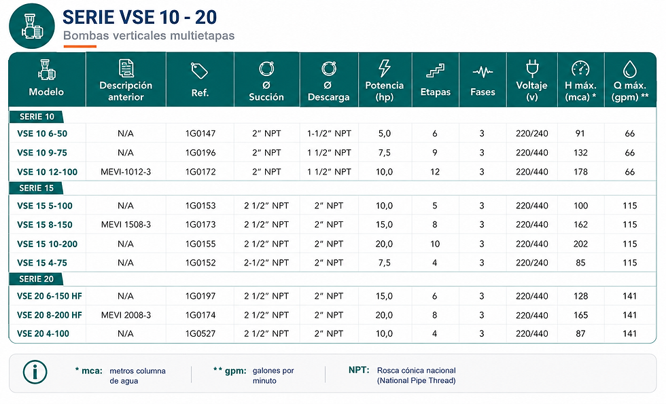The image size is (666, 404).
Task: Click reference 1G0153
Action: pyautogui.click(x=200, y=206)
